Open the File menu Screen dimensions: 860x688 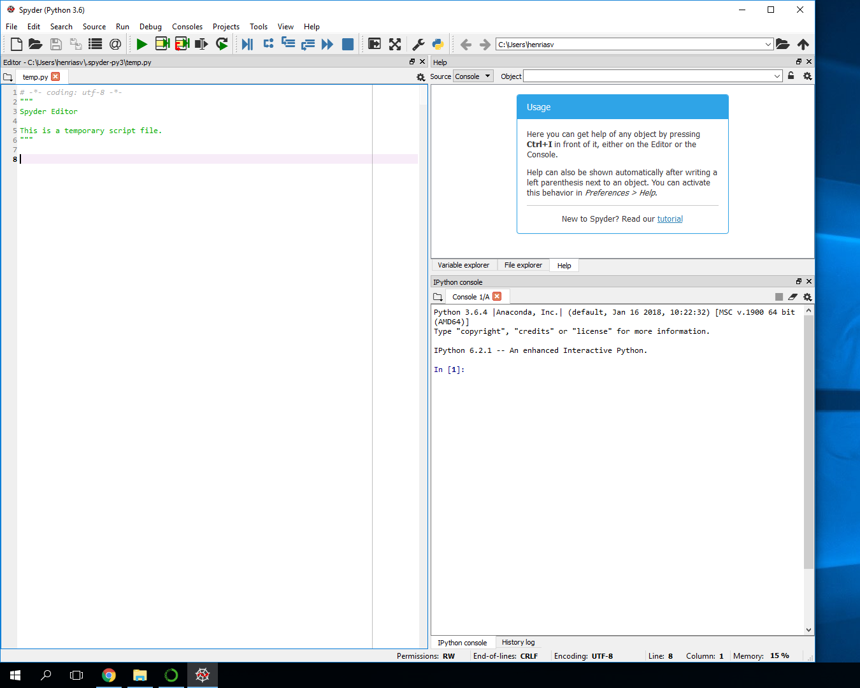tap(11, 27)
